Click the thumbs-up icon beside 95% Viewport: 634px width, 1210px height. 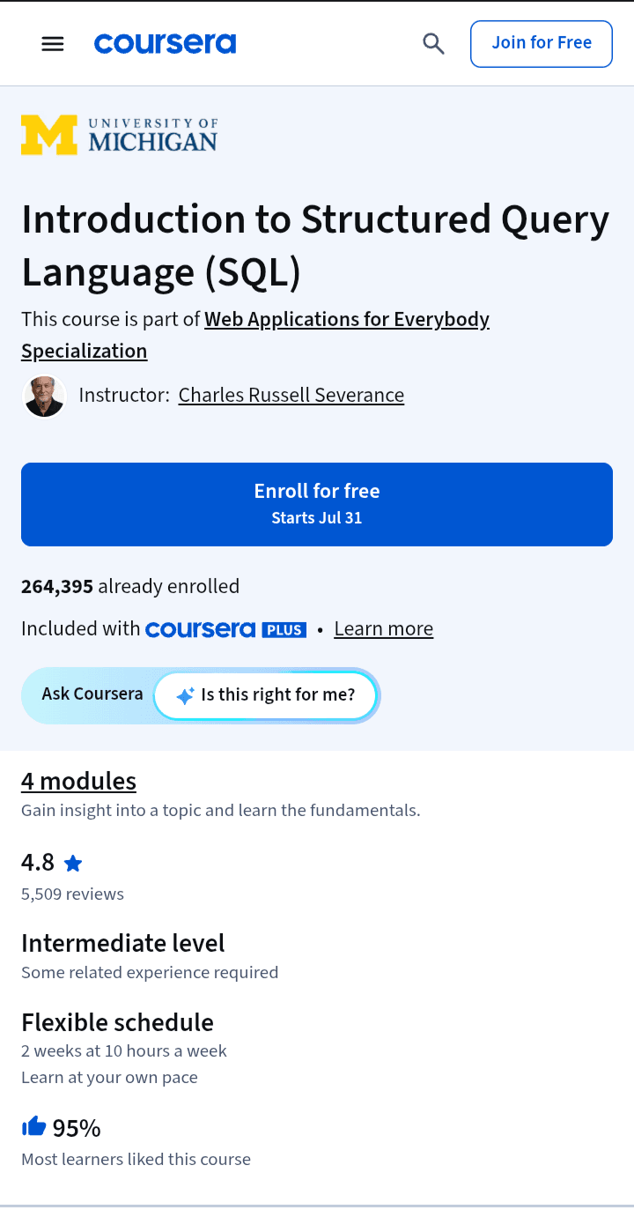pyautogui.click(x=33, y=1126)
